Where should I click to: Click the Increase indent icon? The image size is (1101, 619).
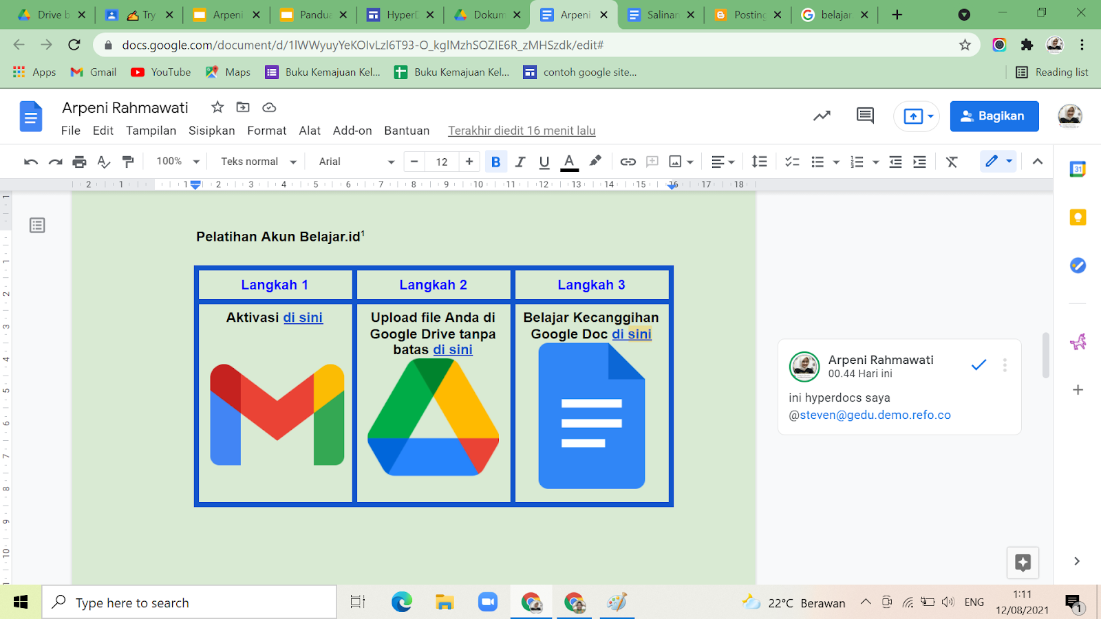pos(919,162)
